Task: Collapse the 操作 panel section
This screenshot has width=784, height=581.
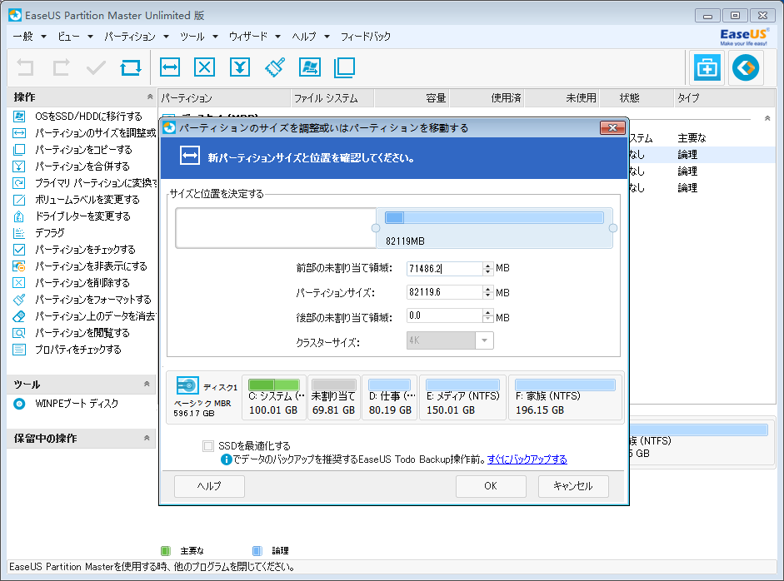Action: pos(149,97)
